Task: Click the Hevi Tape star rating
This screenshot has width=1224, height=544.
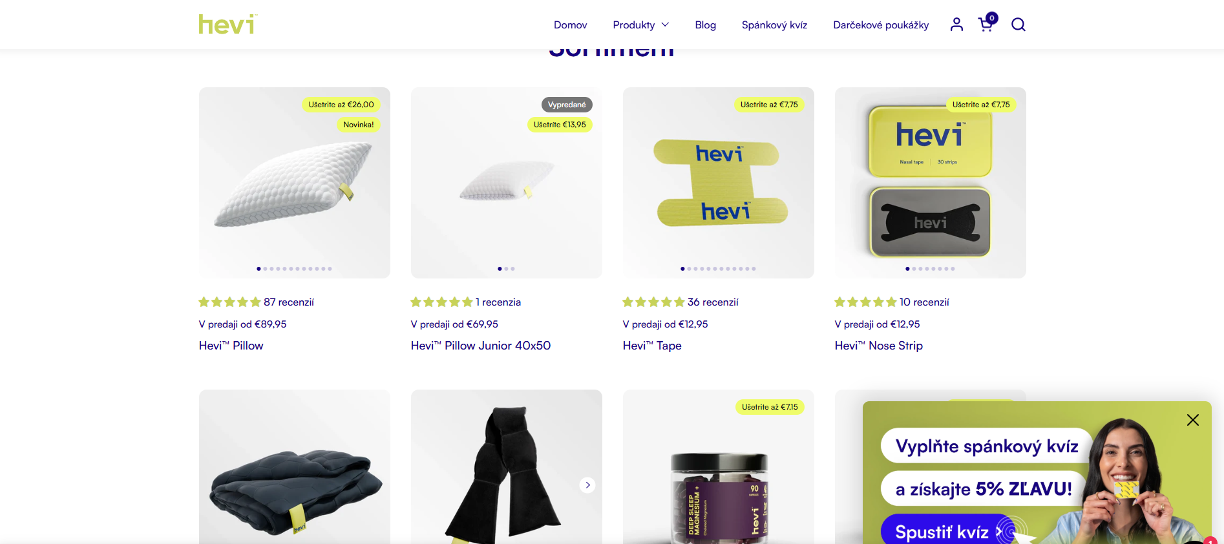Action: coord(653,302)
